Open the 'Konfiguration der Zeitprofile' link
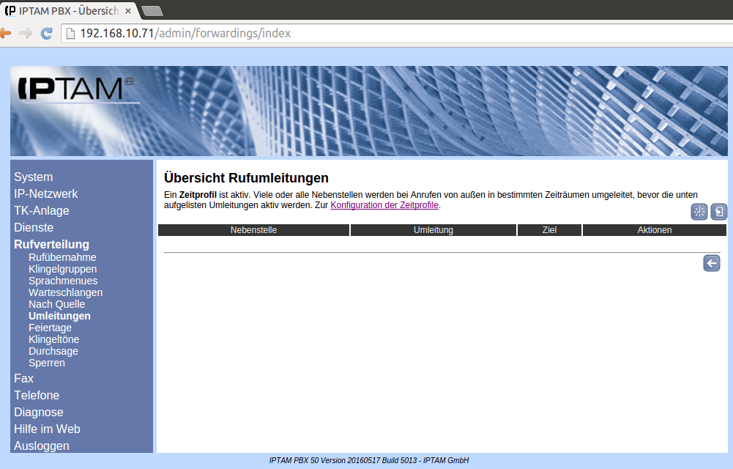The width and height of the screenshot is (733, 469). pyautogui.click(x=384, y=205)
